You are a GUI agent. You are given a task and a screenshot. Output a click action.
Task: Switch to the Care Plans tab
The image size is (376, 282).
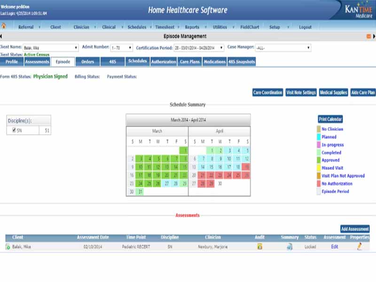click(190, 62)
